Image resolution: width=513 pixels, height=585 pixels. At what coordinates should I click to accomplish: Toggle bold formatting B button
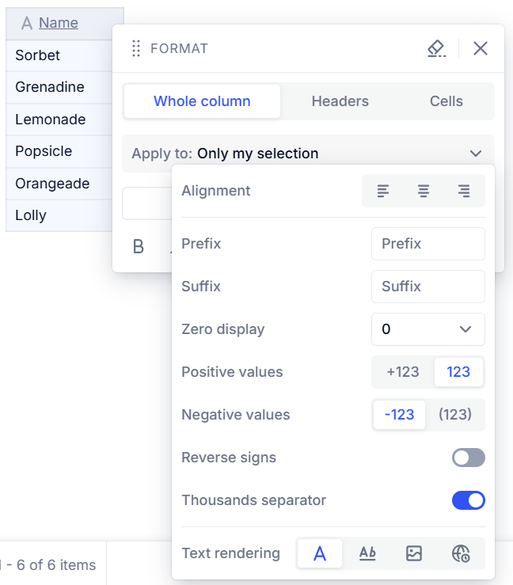139,247
